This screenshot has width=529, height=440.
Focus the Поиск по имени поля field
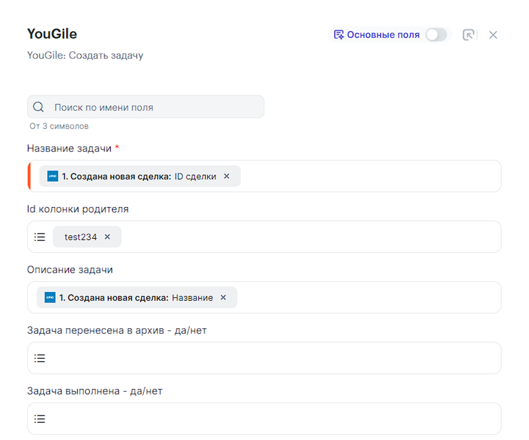click(156, 107)
